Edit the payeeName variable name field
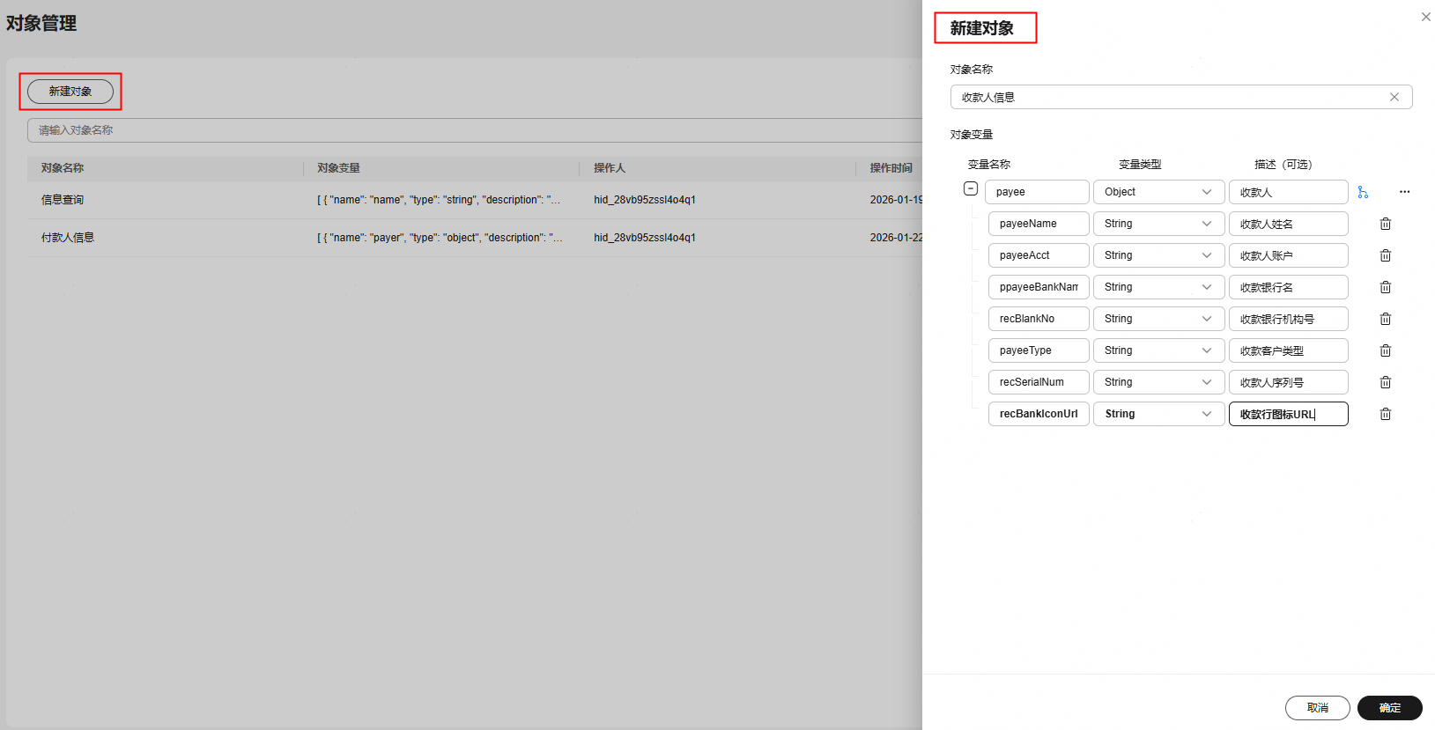Viewport: 1435px width, 730px height. (1039, 224)
